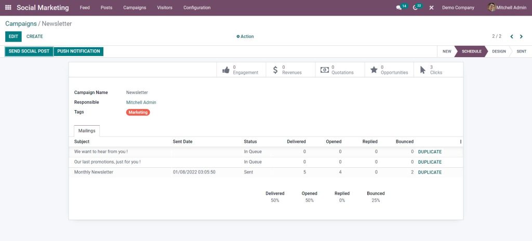This screenshot has height=241, width=532.
Task: Click the Quotations money icon
Action: pyautogui.click(x=325, y=70)
